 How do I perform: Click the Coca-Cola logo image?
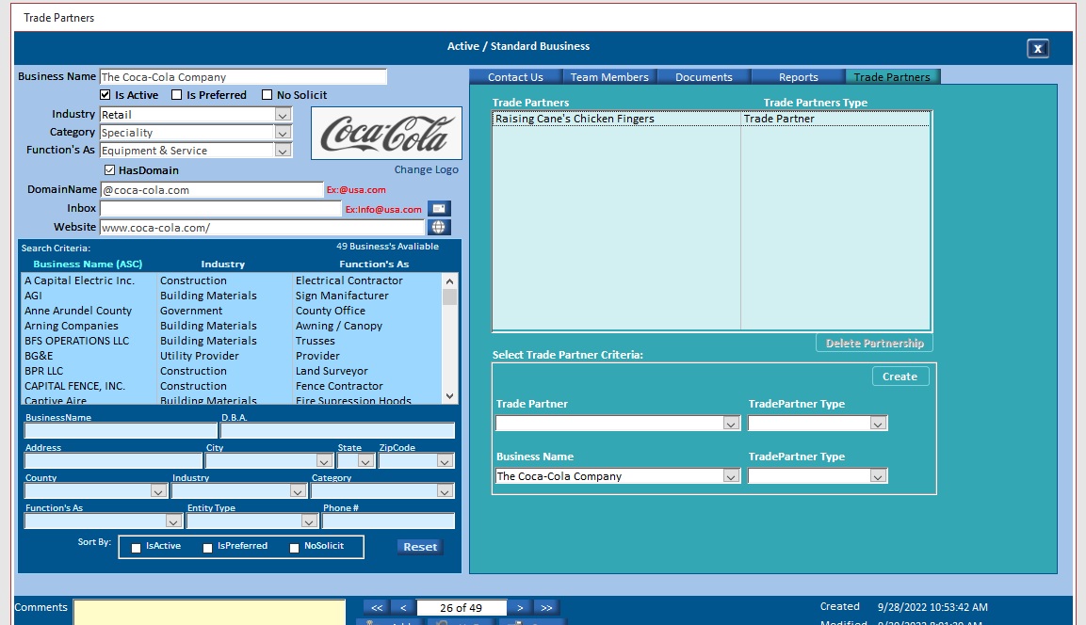point(386,134)
